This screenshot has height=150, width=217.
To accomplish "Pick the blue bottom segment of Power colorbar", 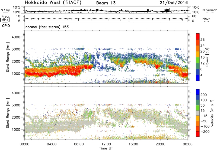I will click(x=198, y=78).
